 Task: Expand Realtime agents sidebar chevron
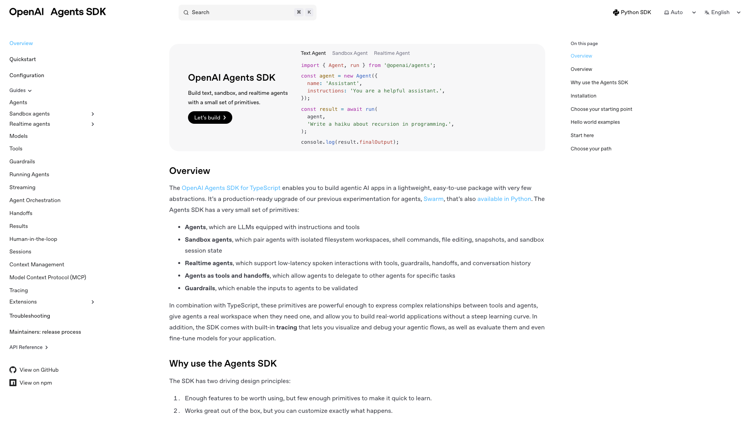93,124
